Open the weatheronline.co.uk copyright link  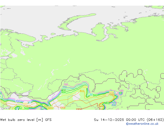coord(142,124)
